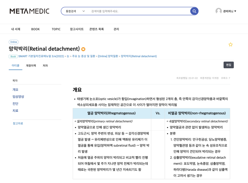Open the 콘텐츠 목록 menu
This screenshot has width=248, height=183.
pos(96,29)
